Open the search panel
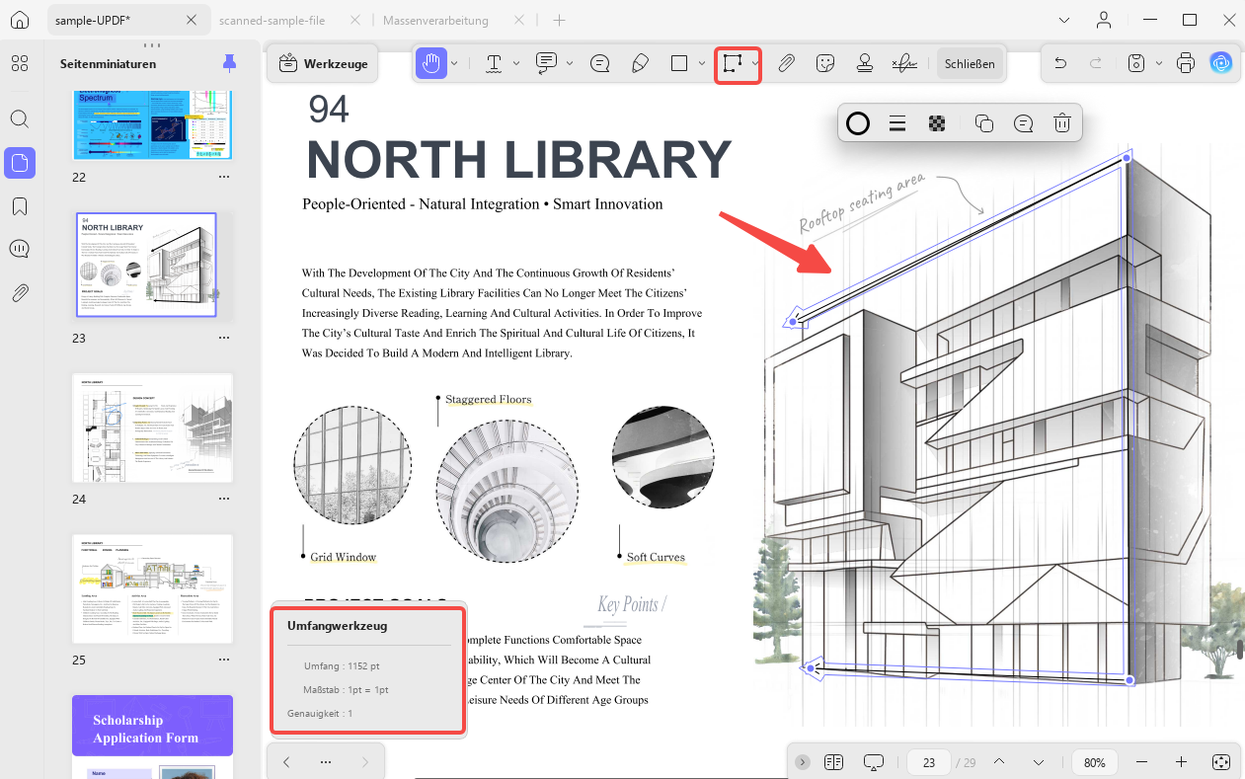This screenshot has height=779, width=1245. coord(20,118)
